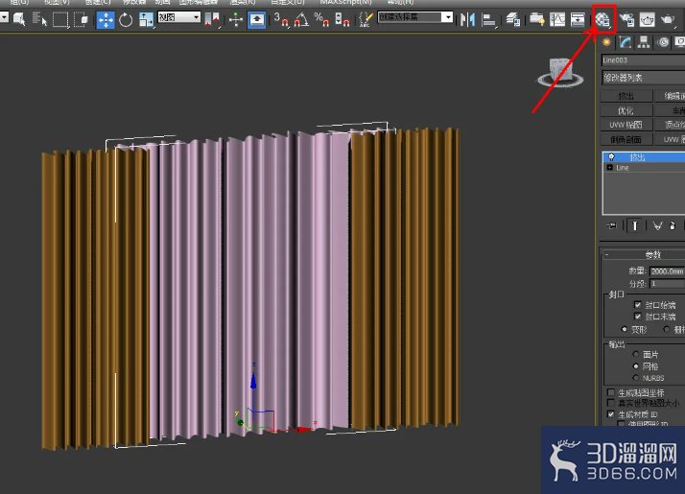The height and width of the screenshot is (494, 685).
Task: Click the Align tool icon
Action: 488,19
